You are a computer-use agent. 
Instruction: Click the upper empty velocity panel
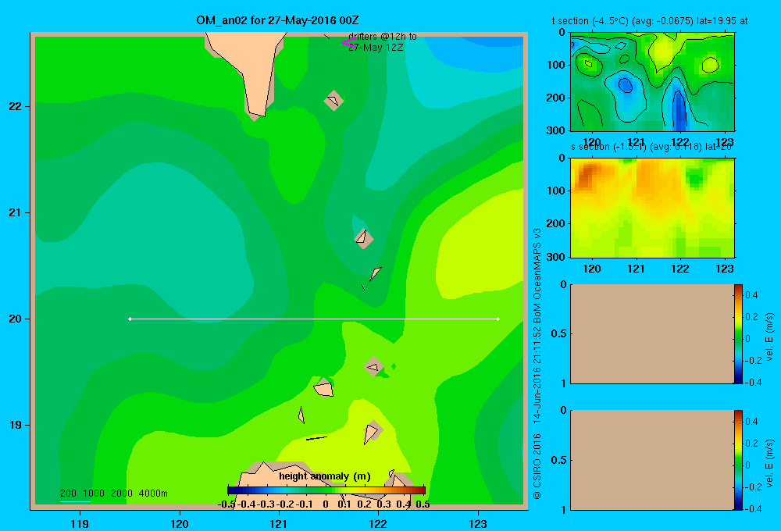point(651,333)
